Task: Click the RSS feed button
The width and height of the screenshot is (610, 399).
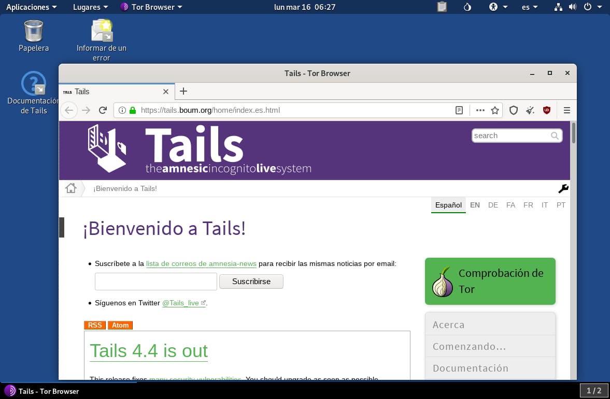Action: (x=95, y=325)
